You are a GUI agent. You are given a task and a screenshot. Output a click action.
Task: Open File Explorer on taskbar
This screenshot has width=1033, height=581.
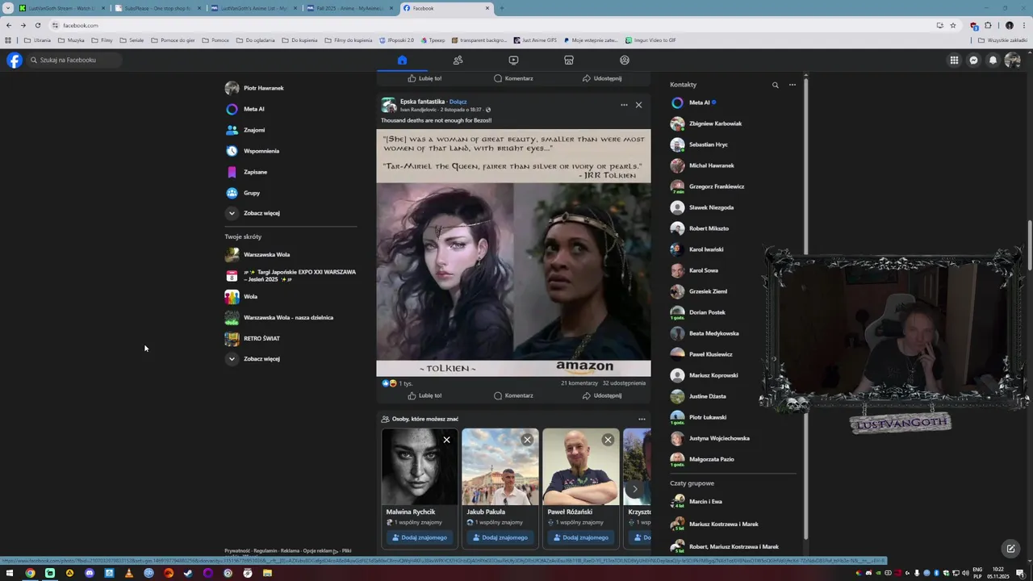(x=267, y=573)
